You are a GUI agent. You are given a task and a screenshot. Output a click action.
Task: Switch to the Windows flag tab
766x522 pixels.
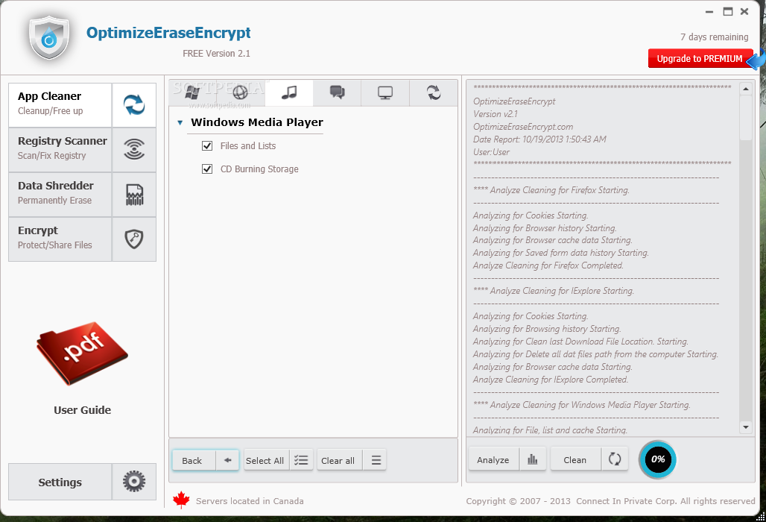(x=192, y=93)
